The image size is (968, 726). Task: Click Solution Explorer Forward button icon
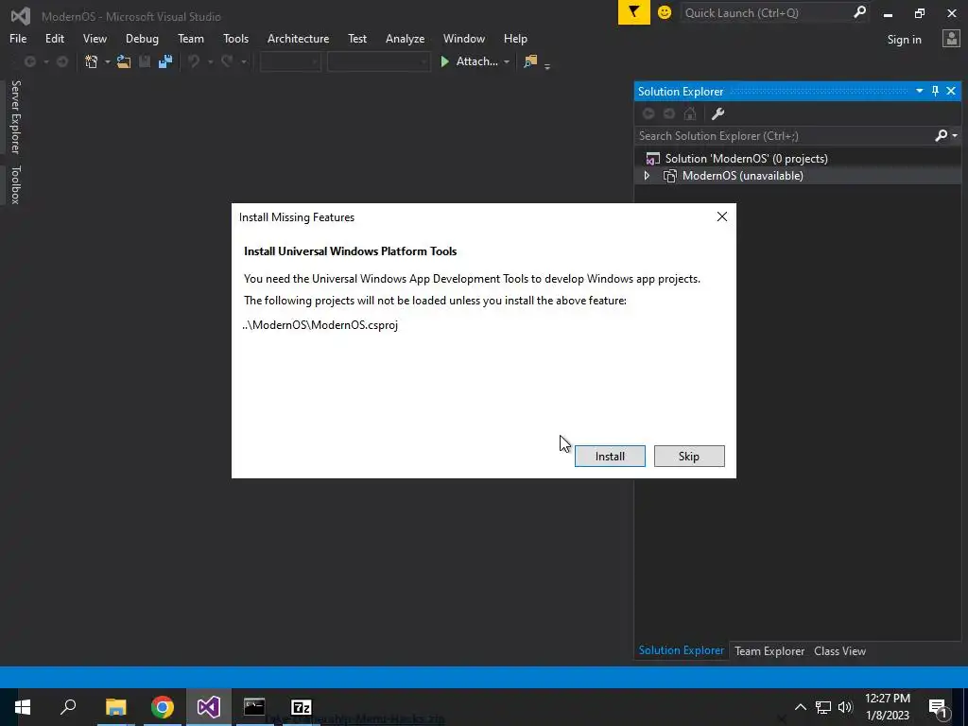669,113
